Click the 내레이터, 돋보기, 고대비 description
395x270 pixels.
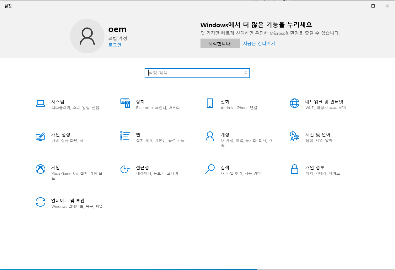(157, 174)
